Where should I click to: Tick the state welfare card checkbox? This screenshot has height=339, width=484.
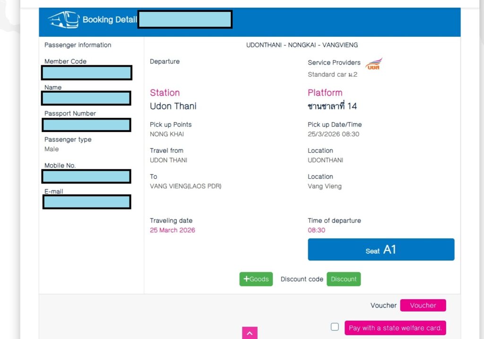pos(335,327)
